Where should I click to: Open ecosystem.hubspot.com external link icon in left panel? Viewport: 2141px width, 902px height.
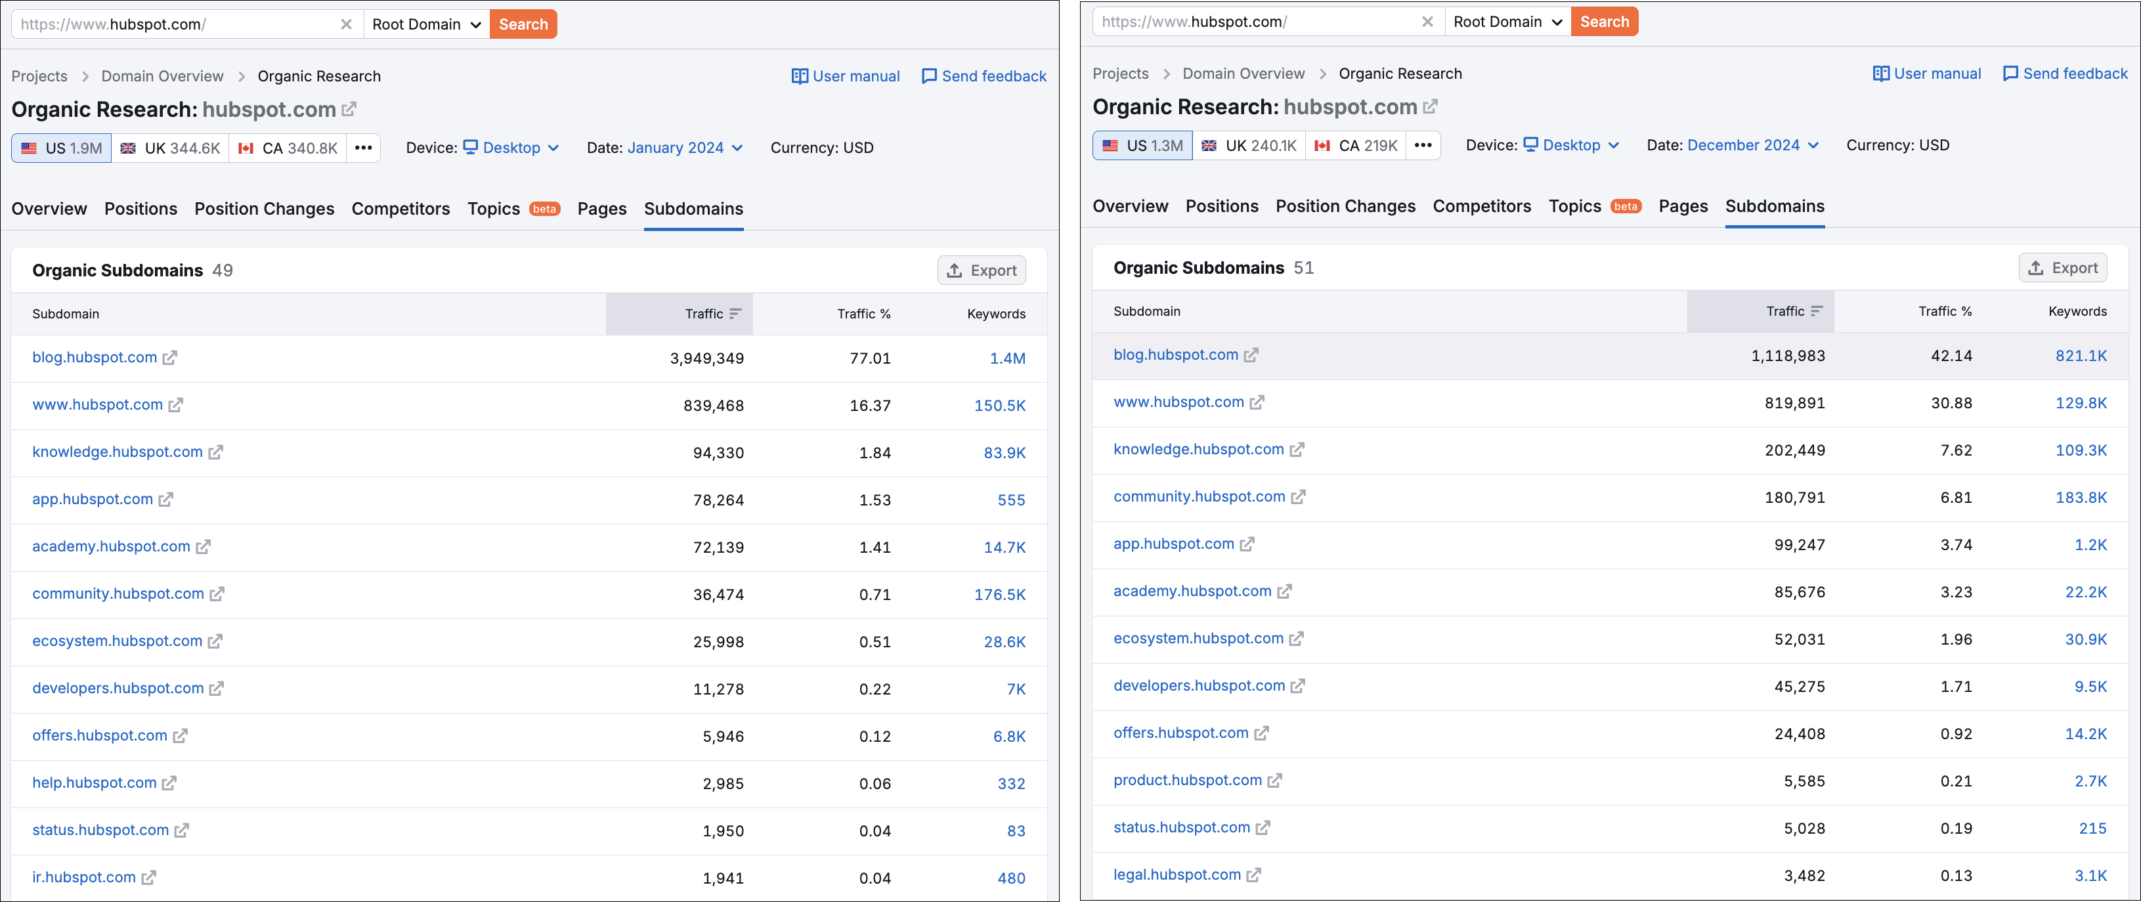point(215,642)
